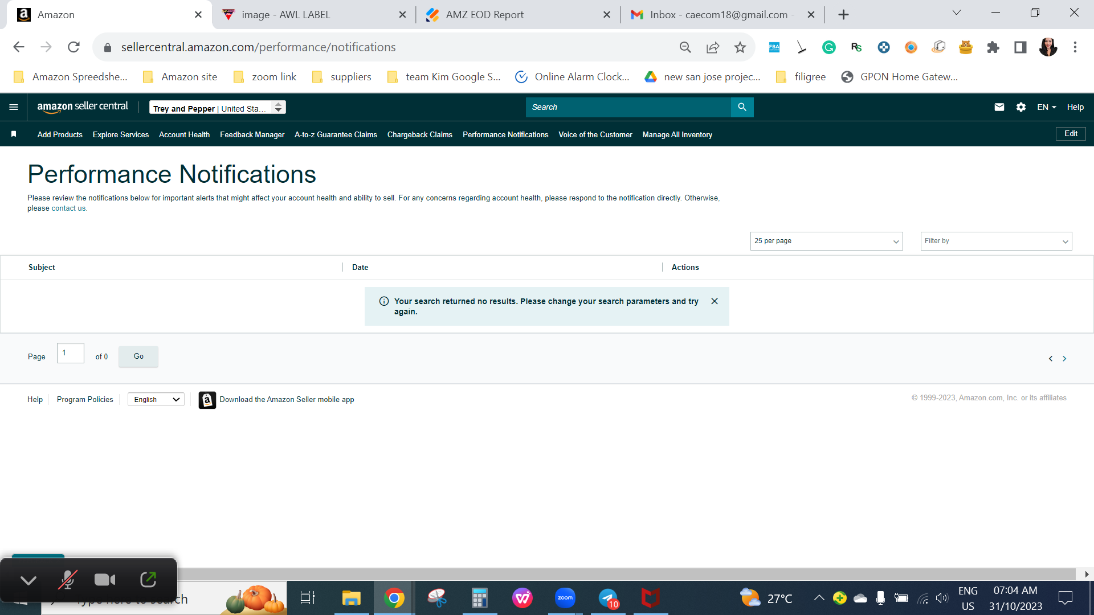This screenshot has height=615, width=1094.
Task: Switch to the image - AWL LABEL tab
Action: pyautogui.click(x=313, y=15)
